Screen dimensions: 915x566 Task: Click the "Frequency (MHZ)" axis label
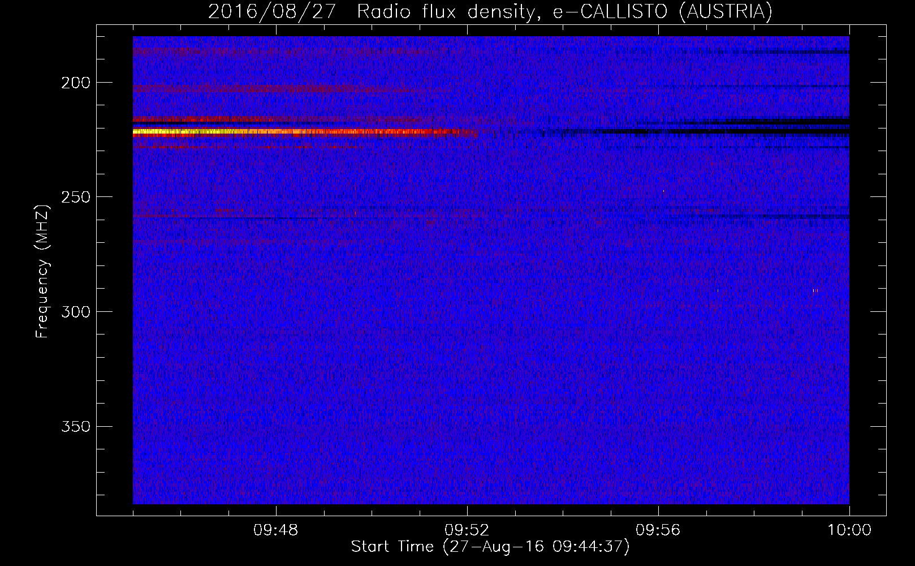tap(42, 271)
